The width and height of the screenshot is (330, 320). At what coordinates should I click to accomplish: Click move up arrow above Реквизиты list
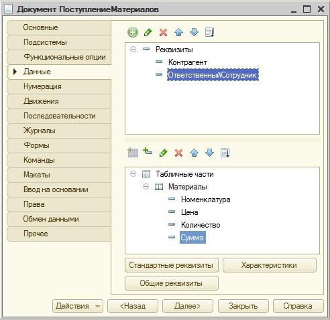point(179,32)
